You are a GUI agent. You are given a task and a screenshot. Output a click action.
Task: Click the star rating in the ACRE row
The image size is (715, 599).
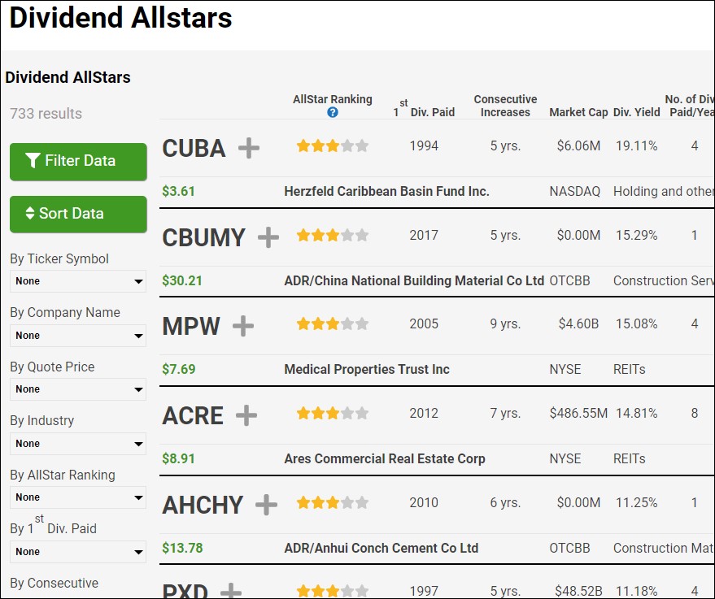333,413
